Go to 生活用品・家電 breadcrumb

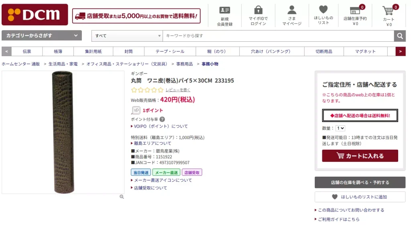pos(63,64)
